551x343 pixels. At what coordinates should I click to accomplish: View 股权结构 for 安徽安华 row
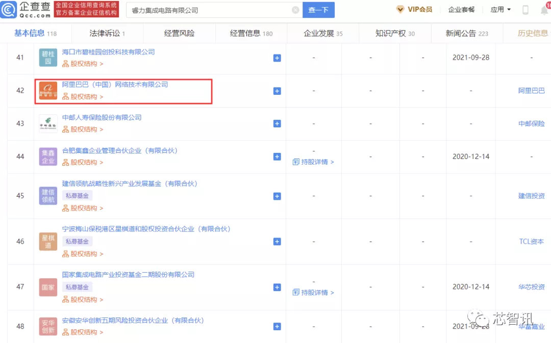pyautogui.click(x=83, y=332)
